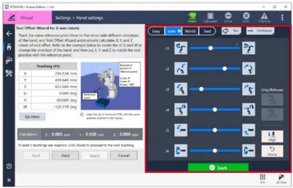Viewport: 293px width, 188px height.
Task: Click the Go Here button
Action: [32, 117]
